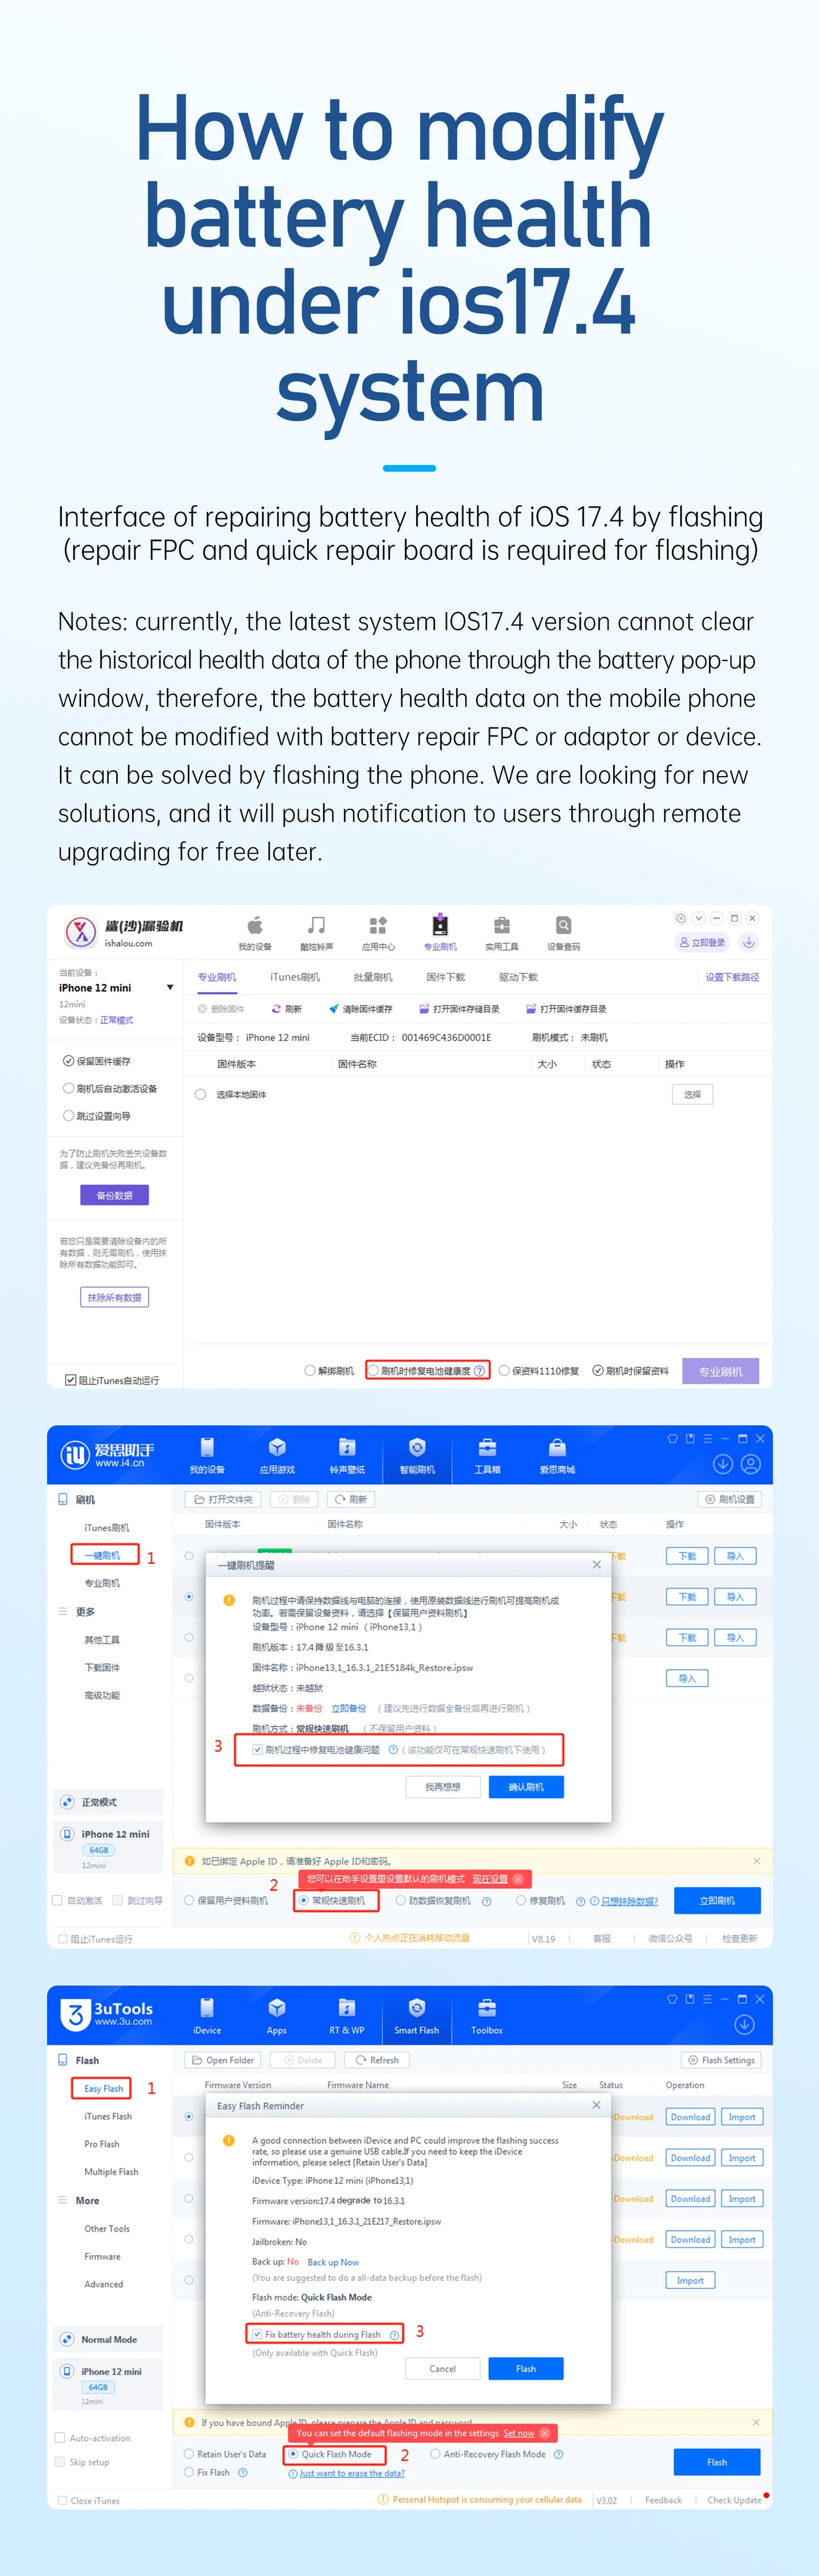Collapse the 更多 section in 爱思助手 sidebar
Image resolution: width=819 pixels, height=2576 pixels.
click(63, 1611)
